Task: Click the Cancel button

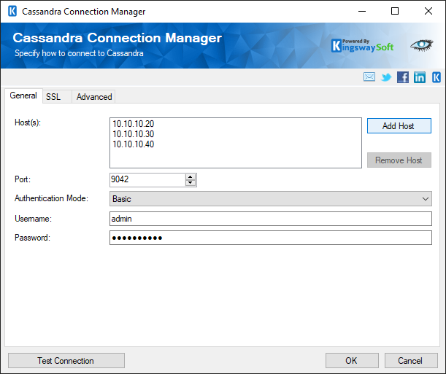Action: click(411, 361)
